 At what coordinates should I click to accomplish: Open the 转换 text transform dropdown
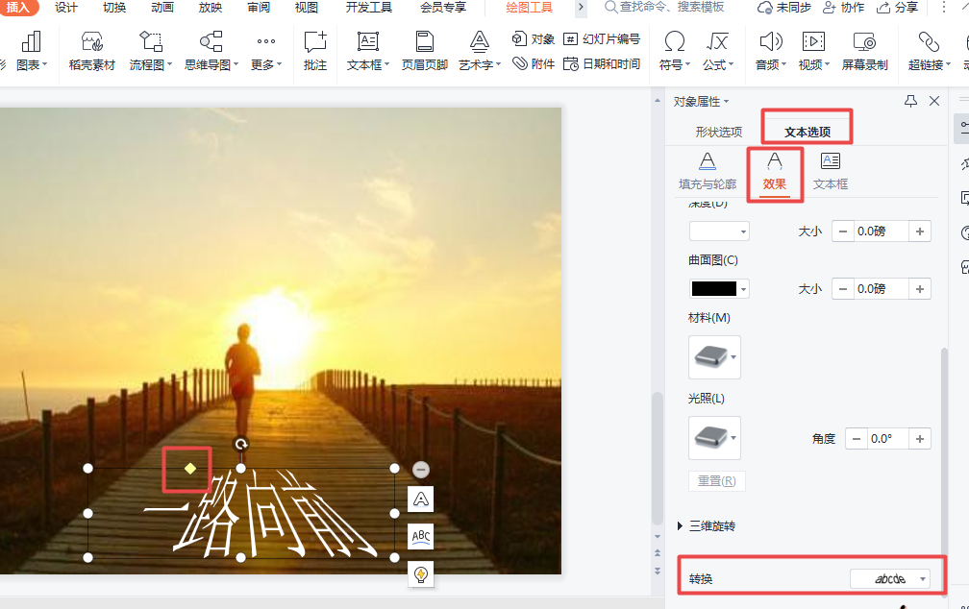pos(890,578)
